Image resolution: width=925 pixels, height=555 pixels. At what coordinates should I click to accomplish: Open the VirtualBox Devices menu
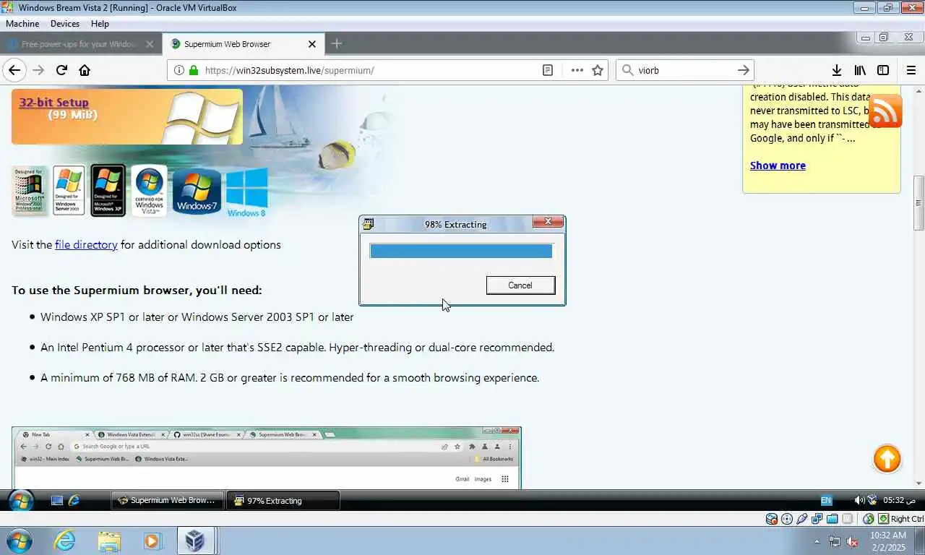[x=65, y=24]
